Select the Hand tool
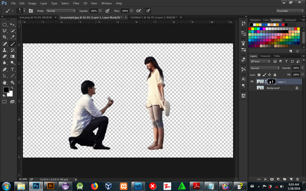 pos(4,82)
